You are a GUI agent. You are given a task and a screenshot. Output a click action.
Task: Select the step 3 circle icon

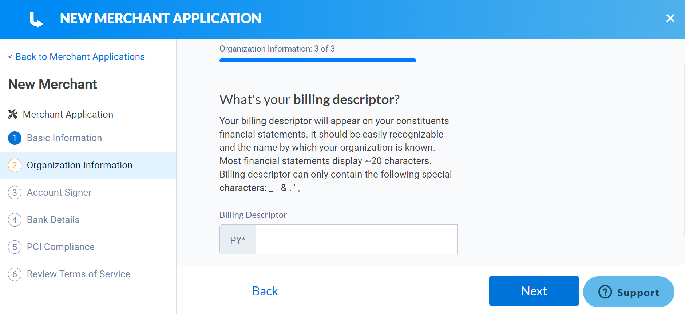click(x=15, y=192)
